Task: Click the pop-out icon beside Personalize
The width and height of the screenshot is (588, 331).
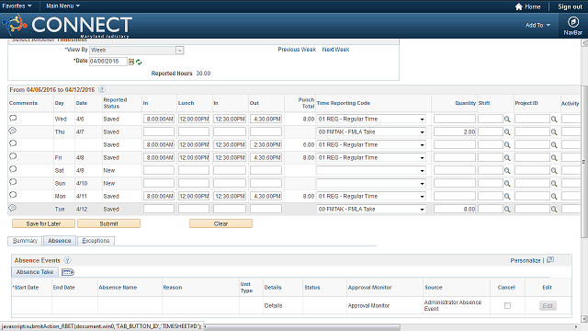Action: 550,260
